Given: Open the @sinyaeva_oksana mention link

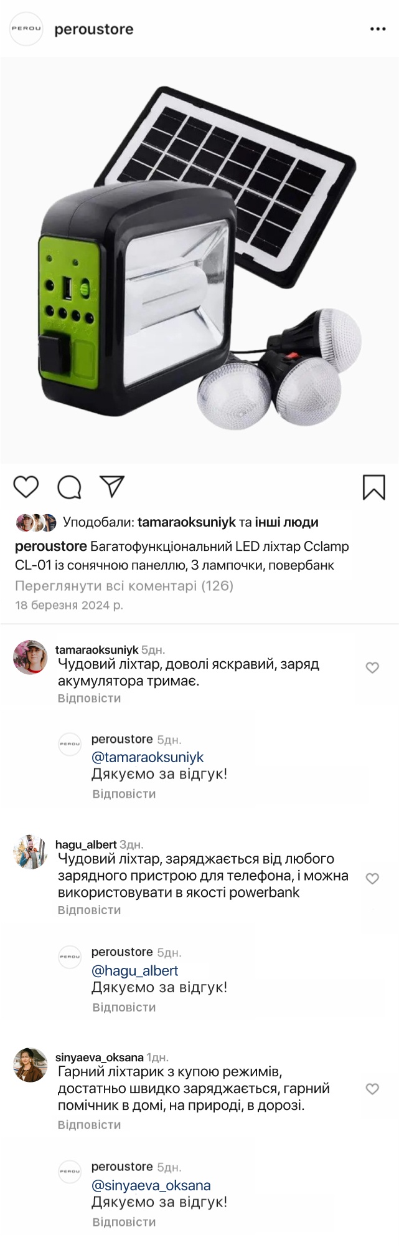Looking at the screenshot, I should coord(151,1185).
